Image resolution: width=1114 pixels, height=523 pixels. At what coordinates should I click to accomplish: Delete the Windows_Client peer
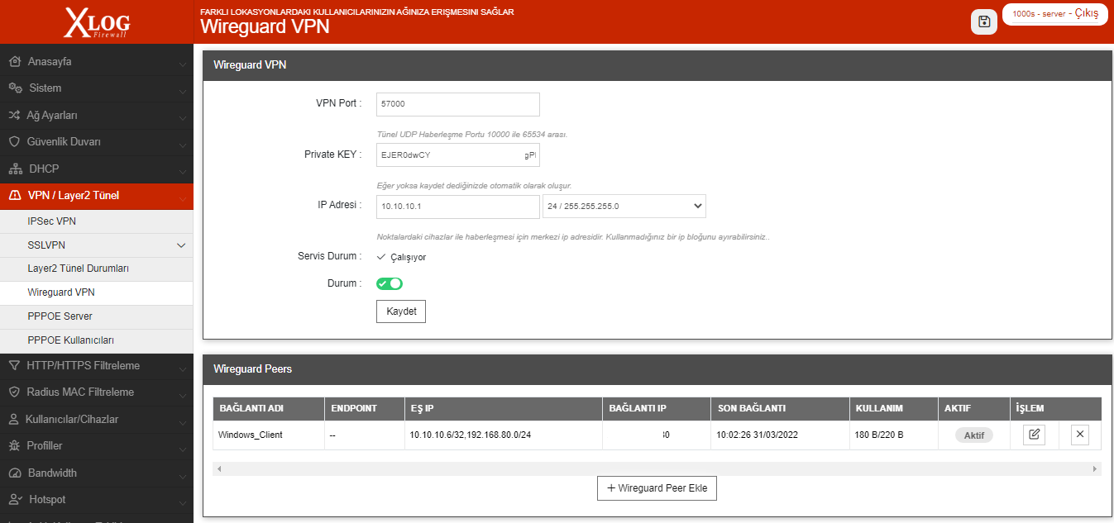pos(1079,435)
